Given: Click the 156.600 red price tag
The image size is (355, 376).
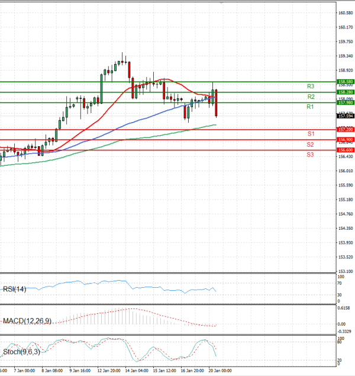Looking at the screenshot, I should click(345, 150).
